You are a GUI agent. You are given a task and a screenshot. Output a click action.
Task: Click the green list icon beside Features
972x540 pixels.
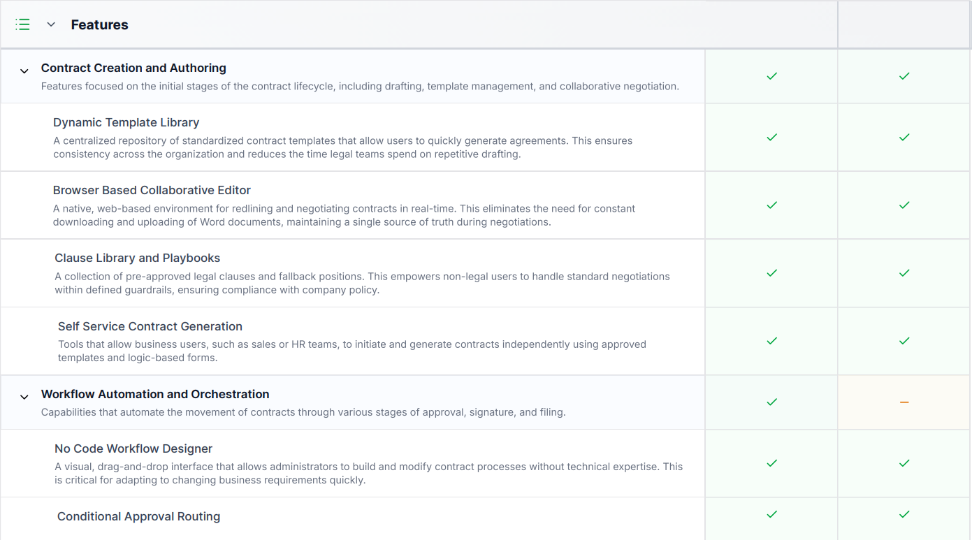[22, 24]
